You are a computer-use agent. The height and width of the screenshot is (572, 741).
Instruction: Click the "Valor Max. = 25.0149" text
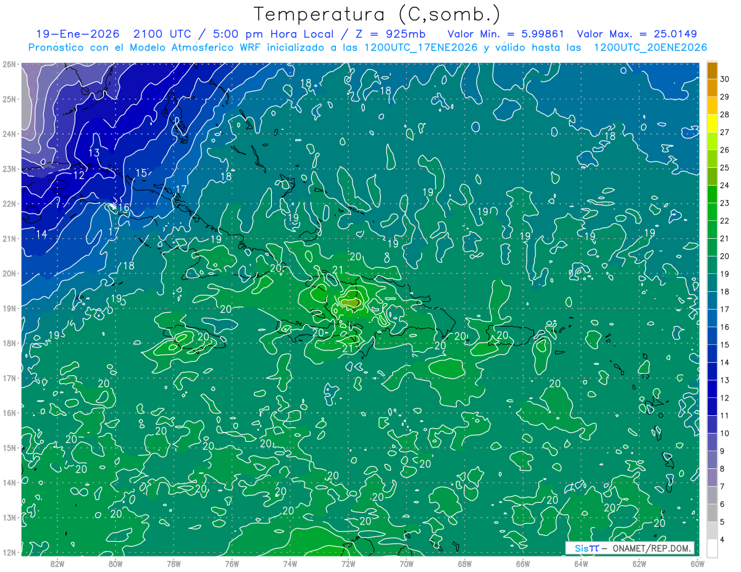click(x=637, y=34)
